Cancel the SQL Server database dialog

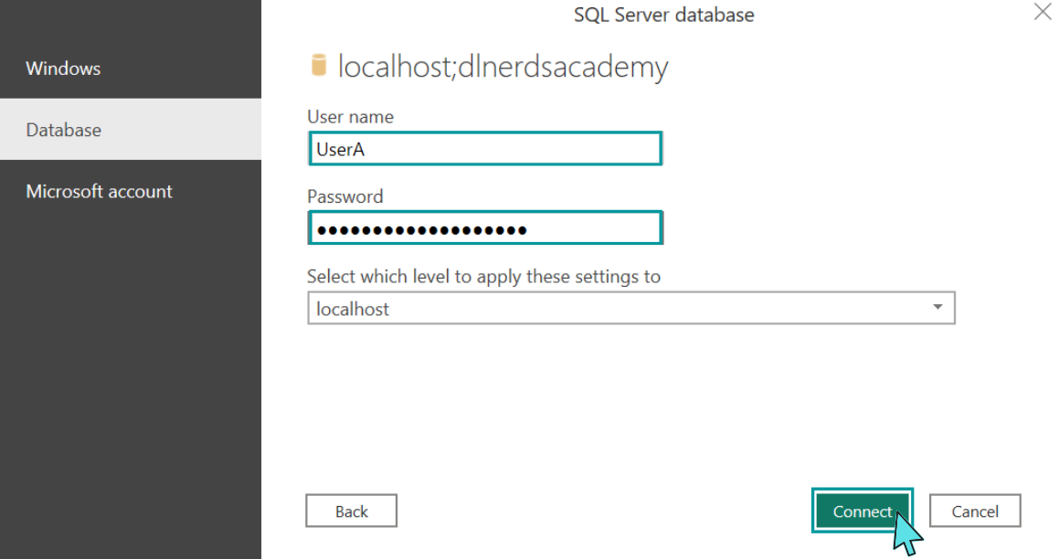point(975,512)
